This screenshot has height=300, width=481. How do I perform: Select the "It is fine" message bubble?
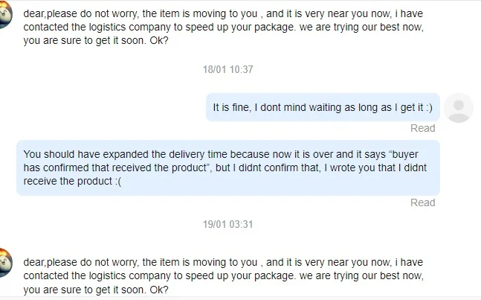pyautogui.click(x=322, y=107)
